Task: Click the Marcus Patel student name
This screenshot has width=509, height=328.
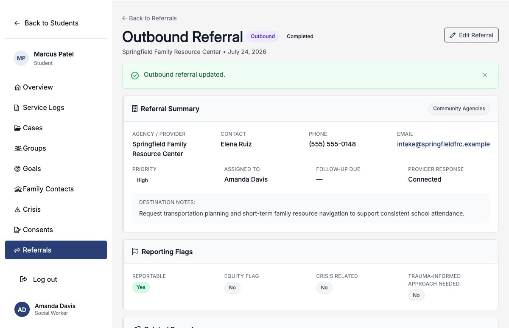Action: click(54, 54)
